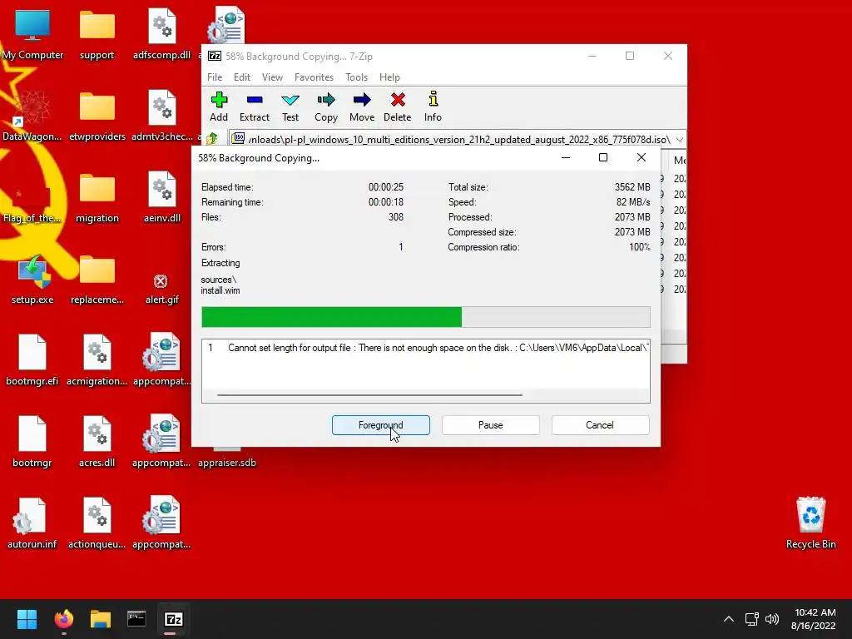
Task: Click the up-folder icon beside the path bar
Action: pyautogui.click(x=212, y=139)
